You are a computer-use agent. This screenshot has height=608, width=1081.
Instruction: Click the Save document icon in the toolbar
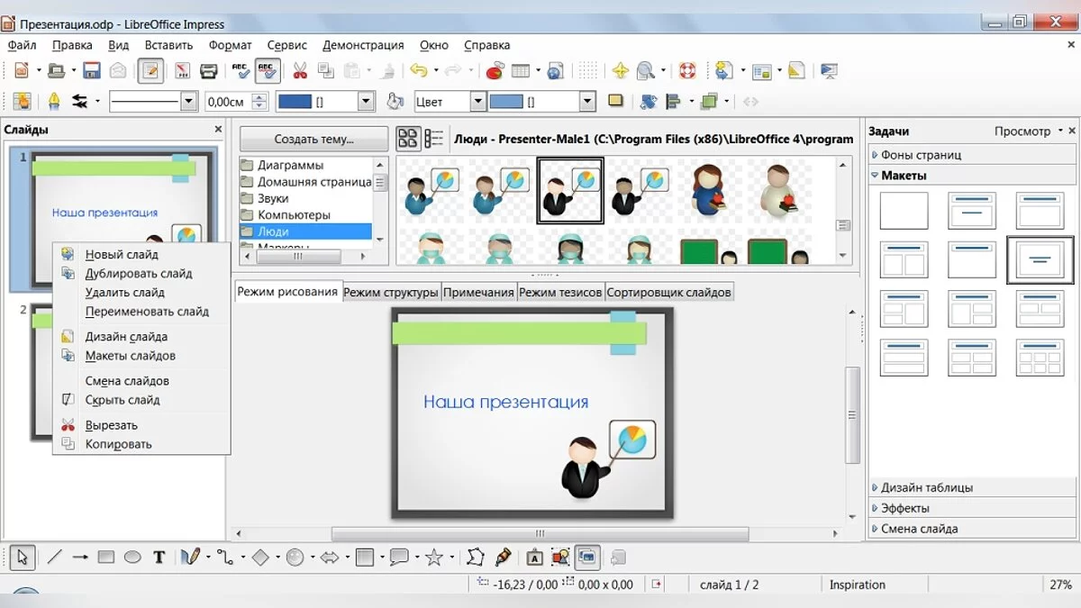pos(91,71)
